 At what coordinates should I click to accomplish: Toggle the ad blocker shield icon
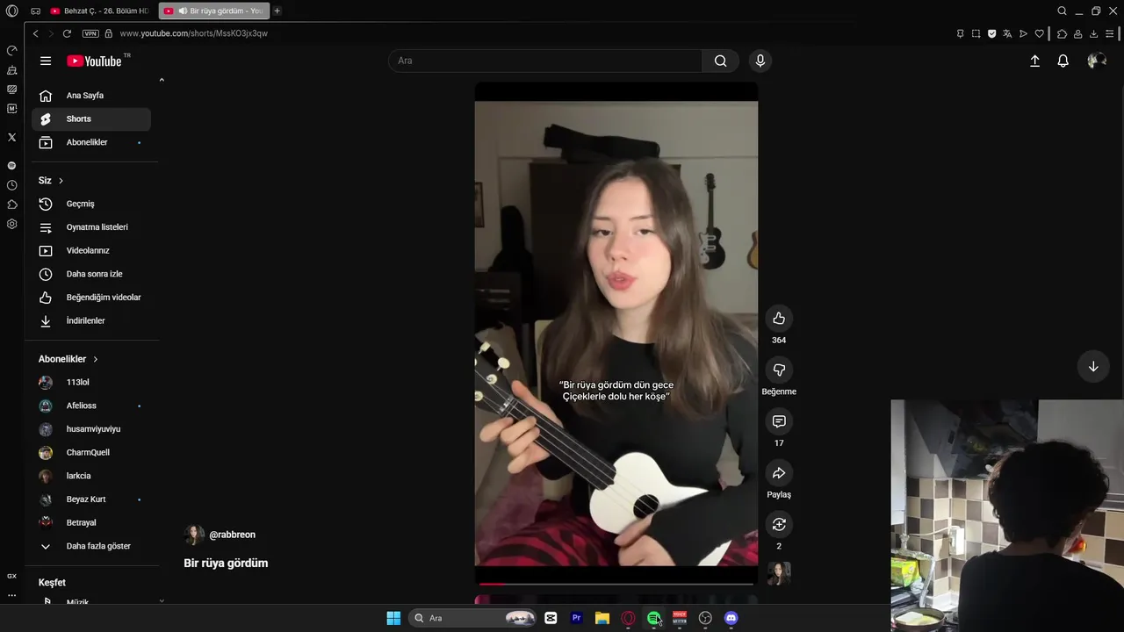(x=991, y=33)
